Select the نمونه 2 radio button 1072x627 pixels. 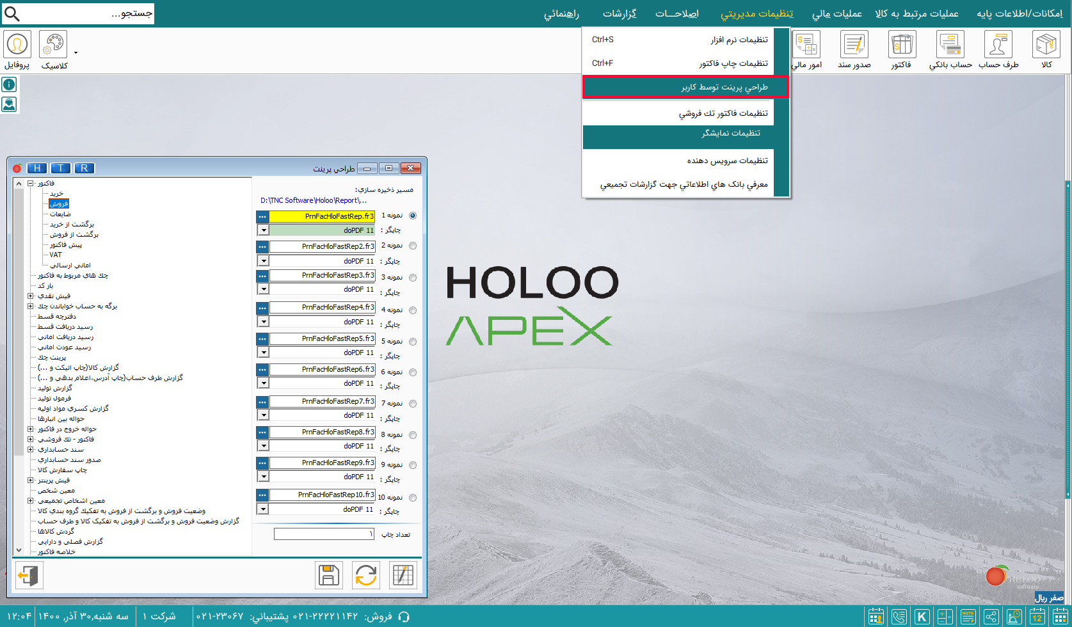point(413,246)
